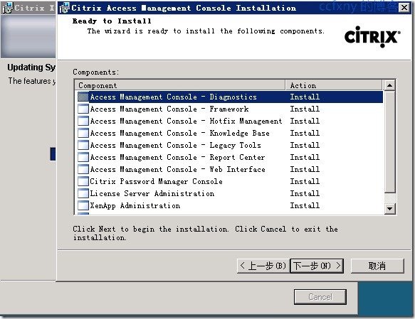Click the Knowledge Base component icon
The image size is (415, 319).
coord(83,133)
